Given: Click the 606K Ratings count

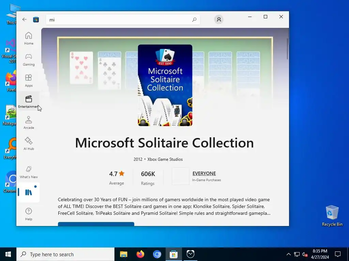Looking at the screenshot, I should coord(148,177).
